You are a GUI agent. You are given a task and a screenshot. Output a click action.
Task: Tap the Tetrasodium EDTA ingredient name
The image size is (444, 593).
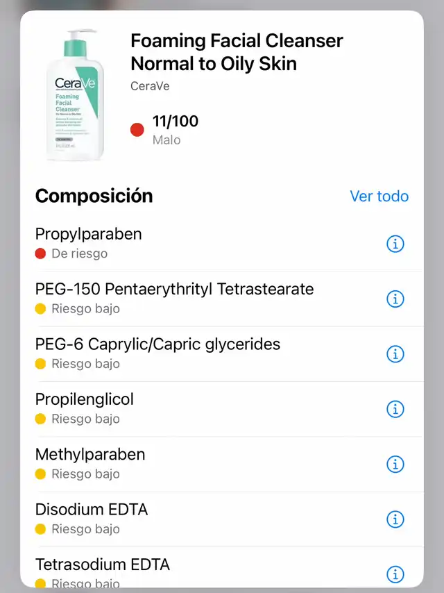(103, 565)
